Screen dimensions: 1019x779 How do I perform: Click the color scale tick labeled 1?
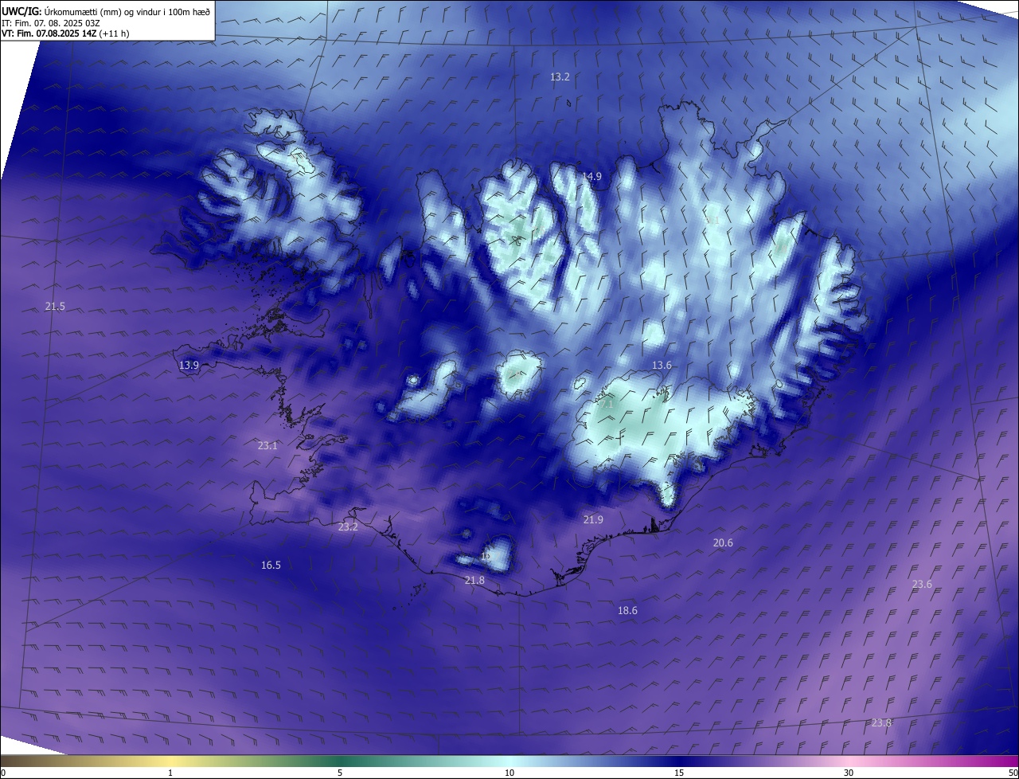(170, 773)
